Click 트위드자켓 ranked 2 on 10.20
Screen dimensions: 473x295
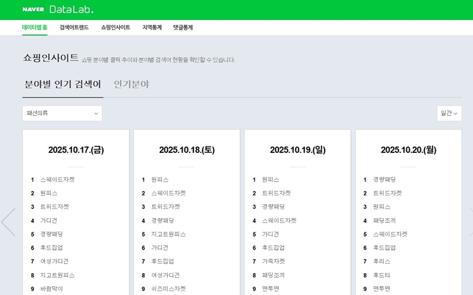point(387,194)
